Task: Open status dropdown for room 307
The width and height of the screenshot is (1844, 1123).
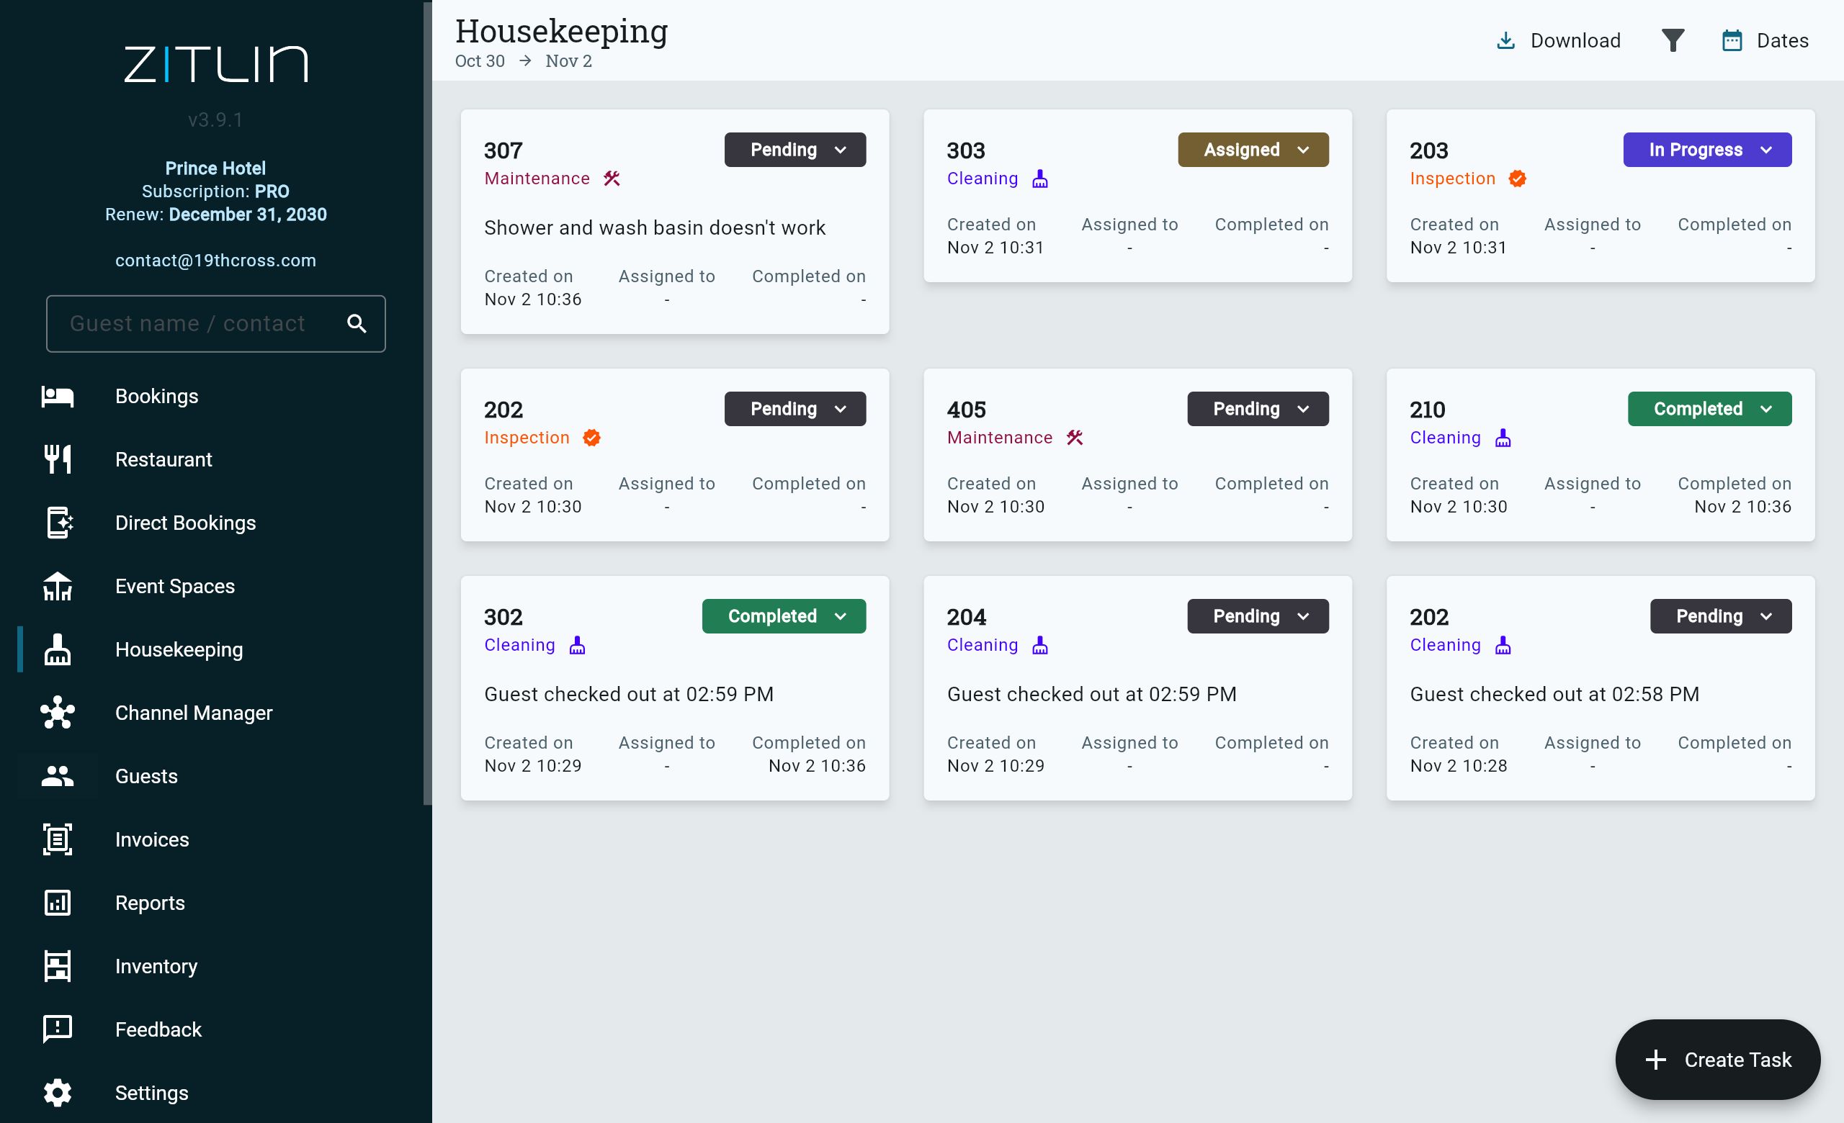Action: 795,150
